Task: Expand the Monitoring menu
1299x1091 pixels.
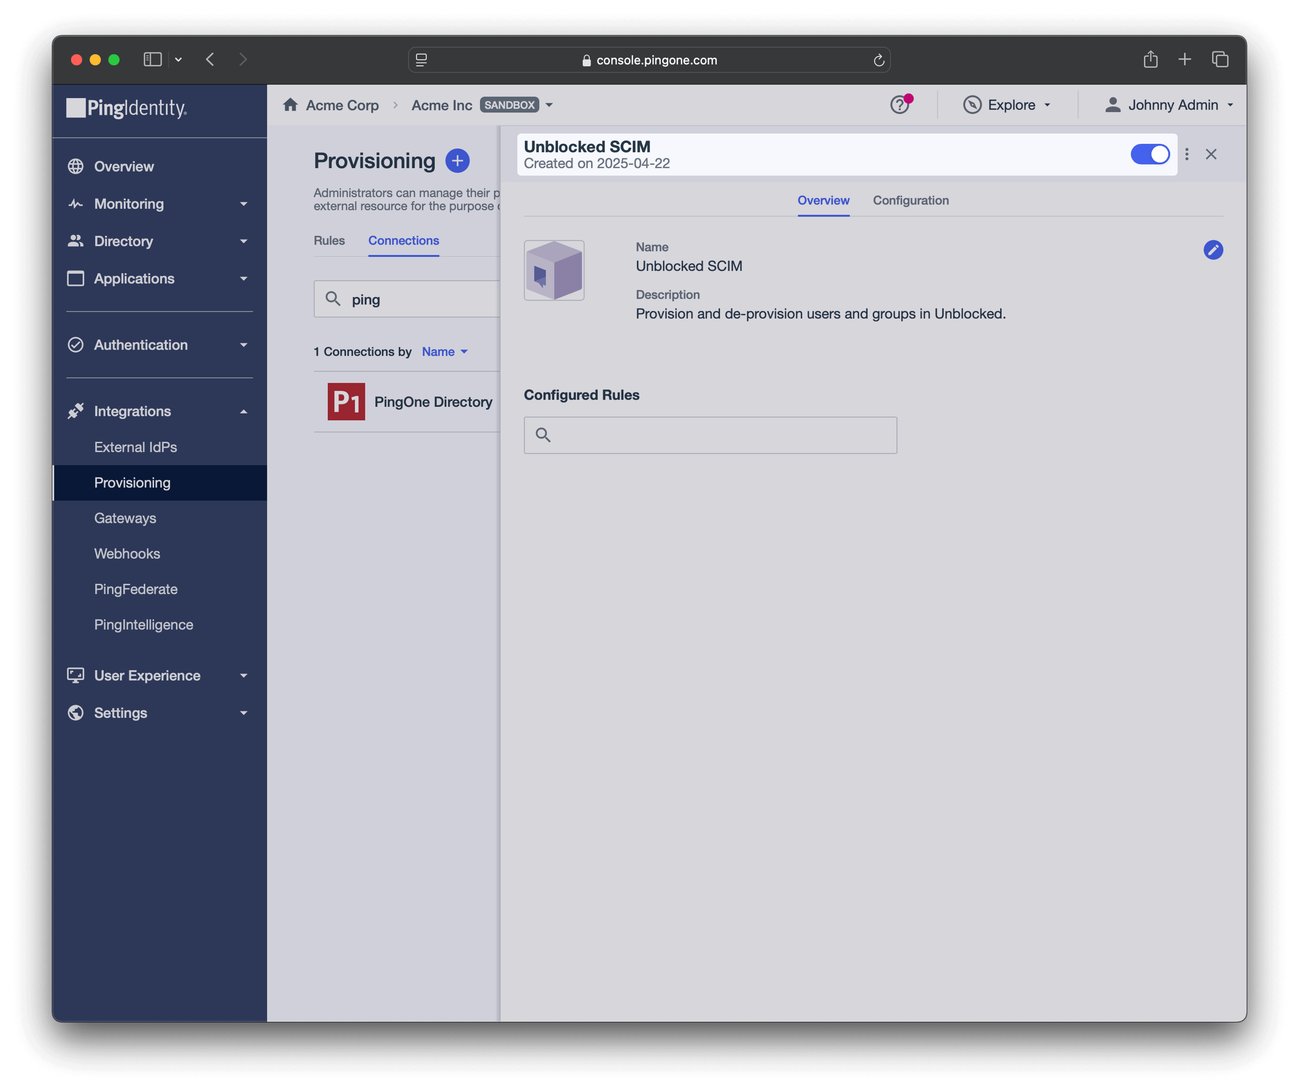Action: 243,204
